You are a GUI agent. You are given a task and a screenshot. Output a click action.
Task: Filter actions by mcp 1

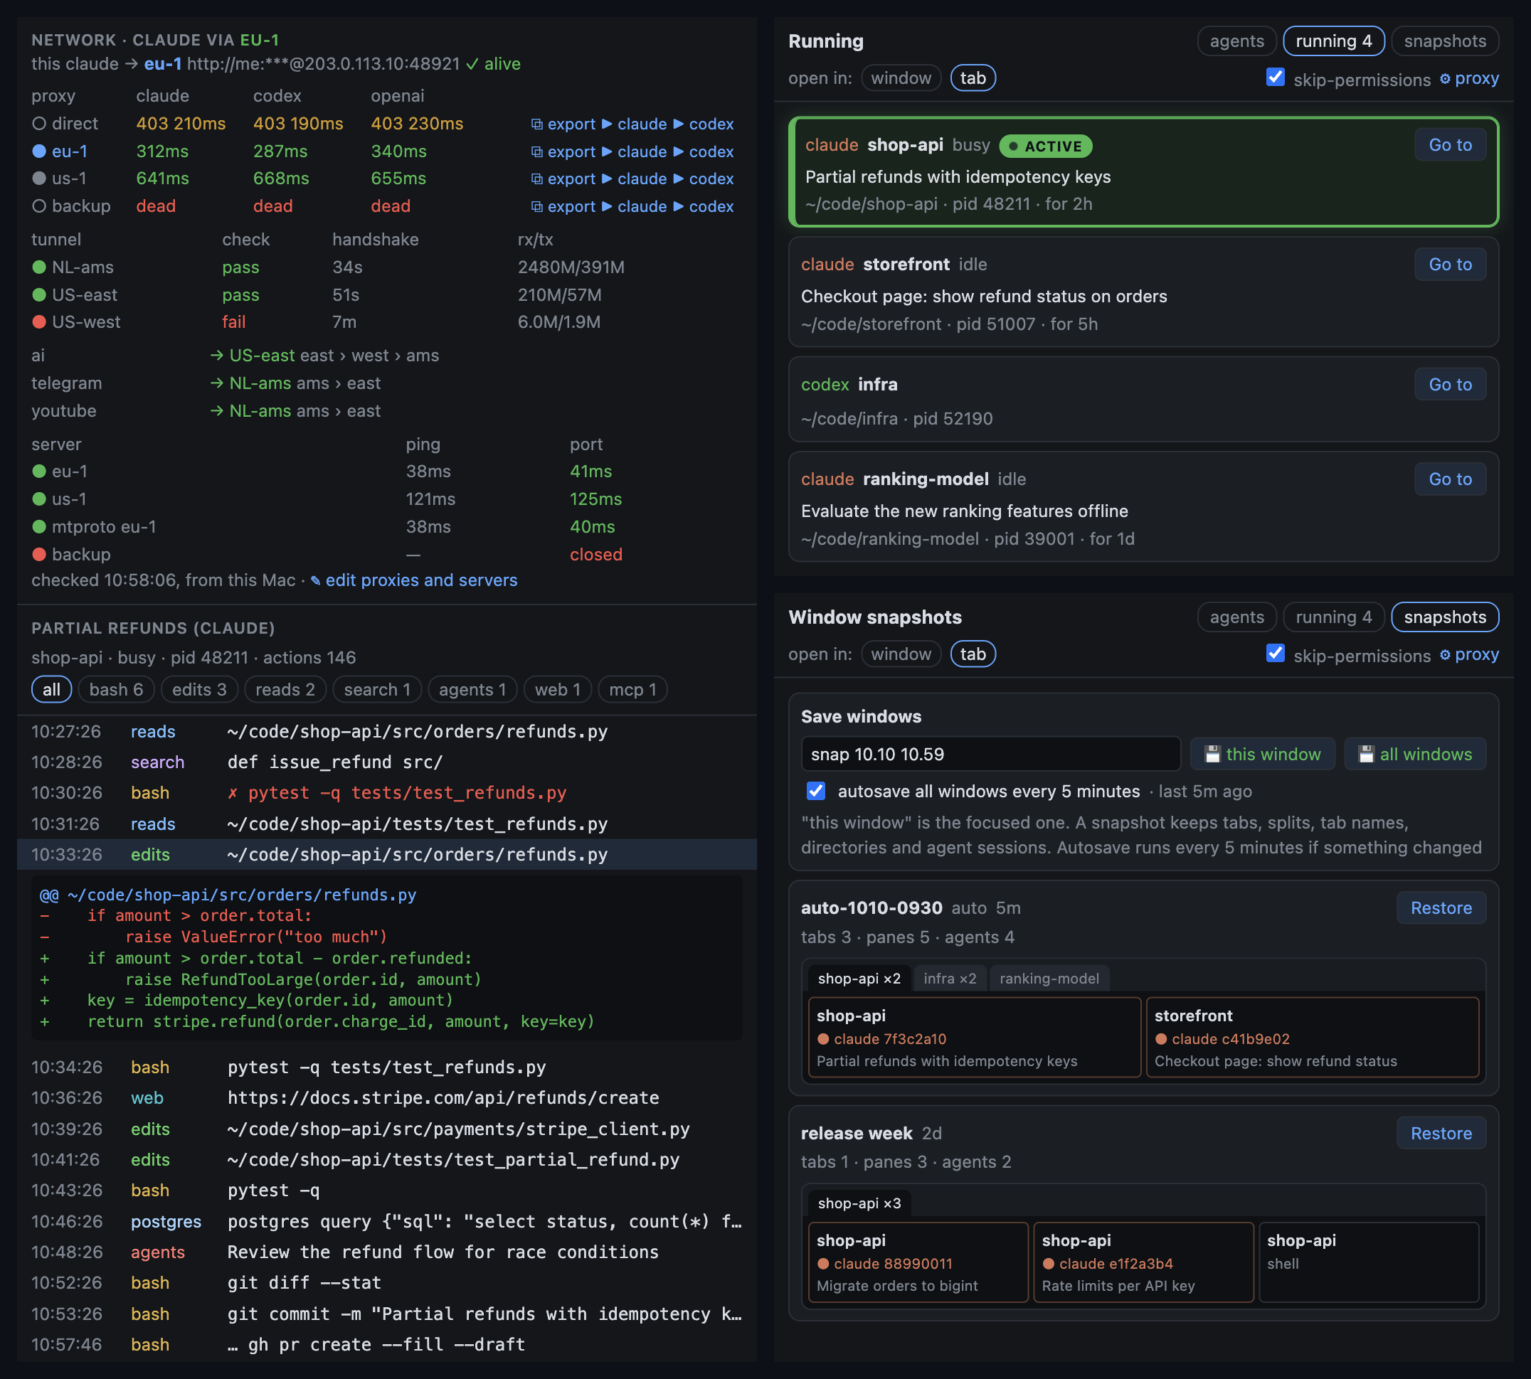(633, 690)
